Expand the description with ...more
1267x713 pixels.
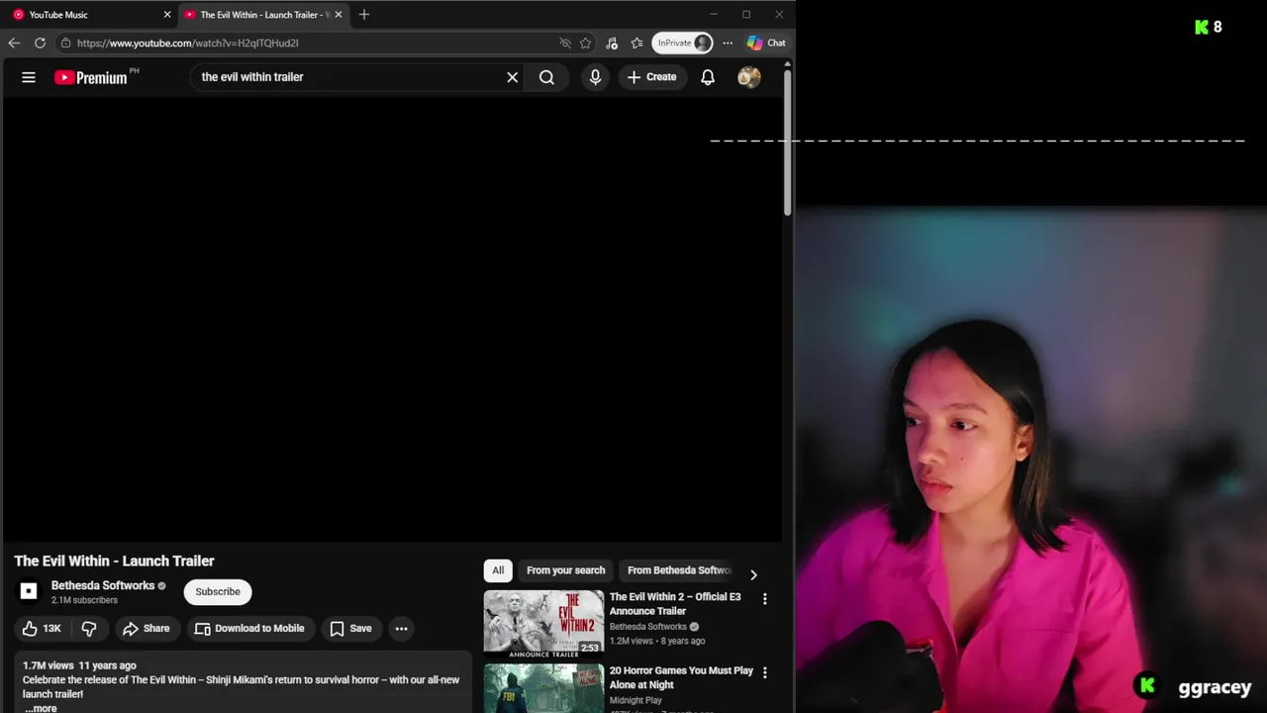coord(41,708)
